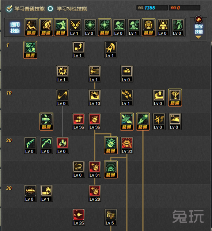Click the orange 0 TP points field

tap(185, 8)
